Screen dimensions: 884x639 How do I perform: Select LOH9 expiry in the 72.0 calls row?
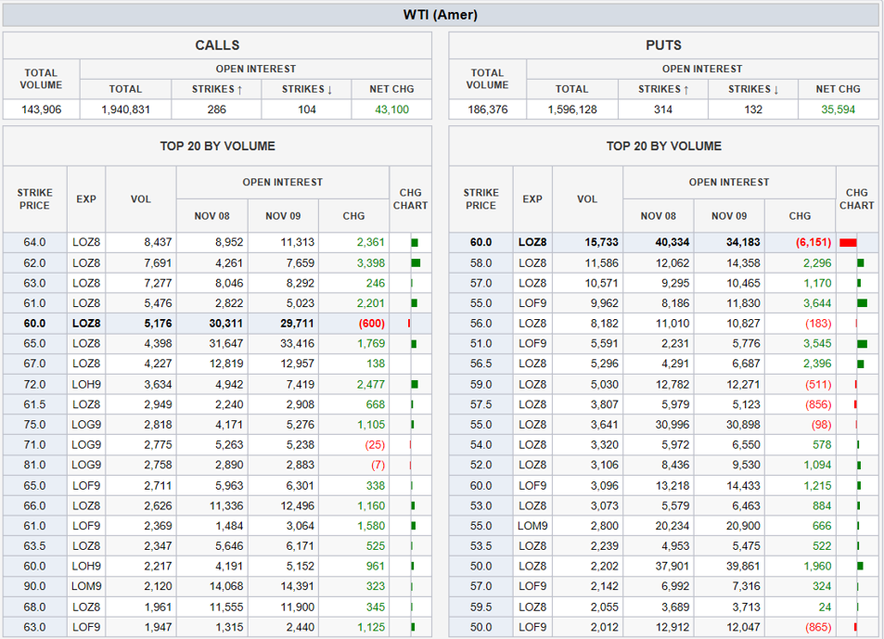(x=86, y=384)
